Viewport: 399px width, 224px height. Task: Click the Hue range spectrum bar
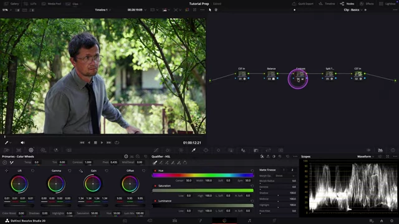[203, 175]
